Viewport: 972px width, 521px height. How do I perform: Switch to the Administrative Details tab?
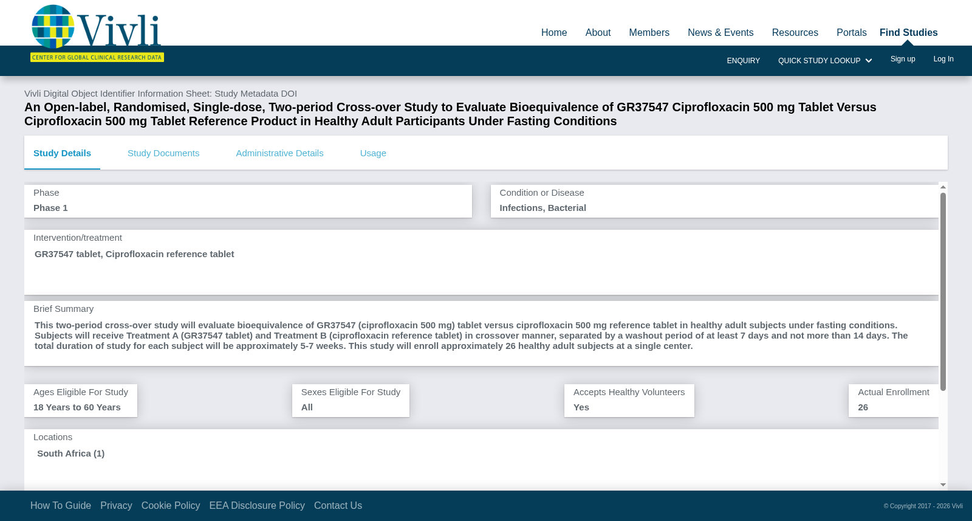279,153
